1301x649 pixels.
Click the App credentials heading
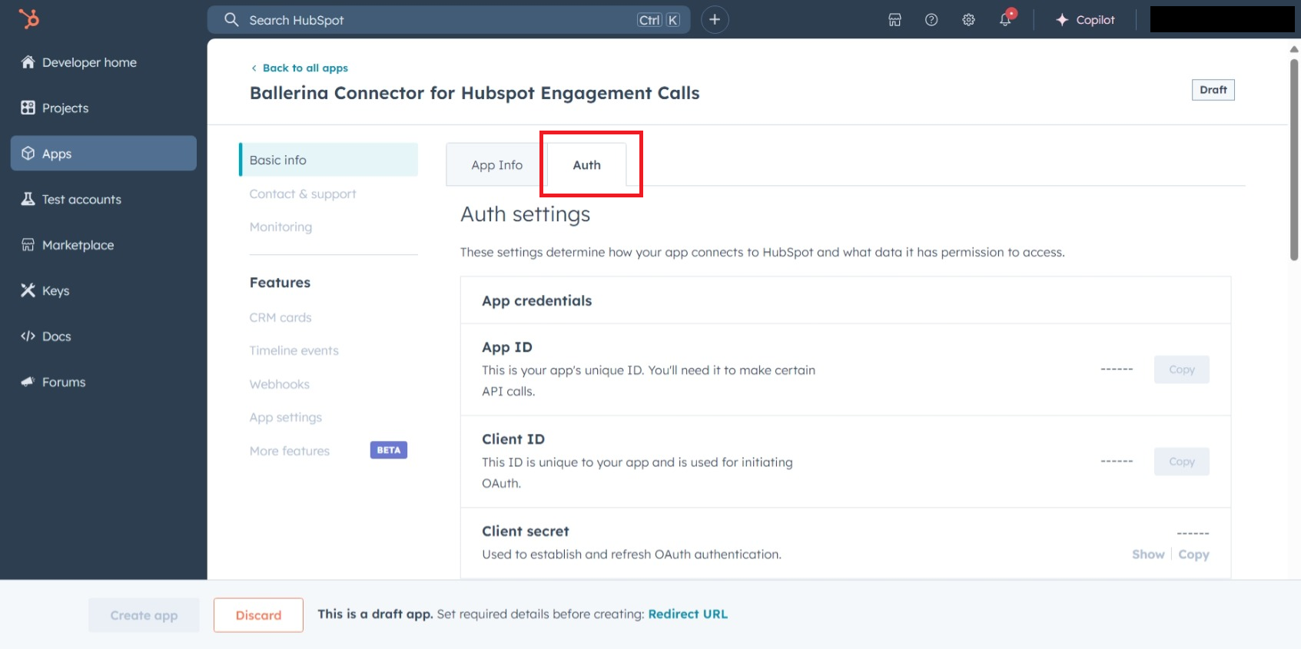(x=537, y=301)
